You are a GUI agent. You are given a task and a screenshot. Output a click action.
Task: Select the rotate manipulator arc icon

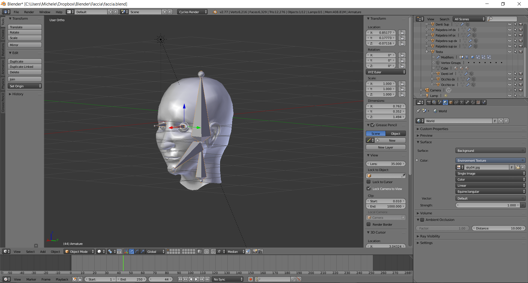click(x=137, y=251)
